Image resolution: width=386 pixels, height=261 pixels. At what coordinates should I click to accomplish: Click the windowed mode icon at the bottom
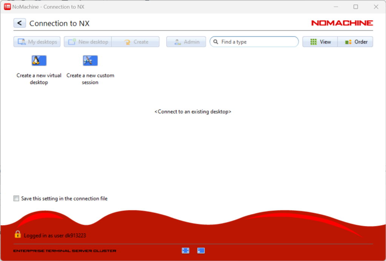(x=201, y=250)
